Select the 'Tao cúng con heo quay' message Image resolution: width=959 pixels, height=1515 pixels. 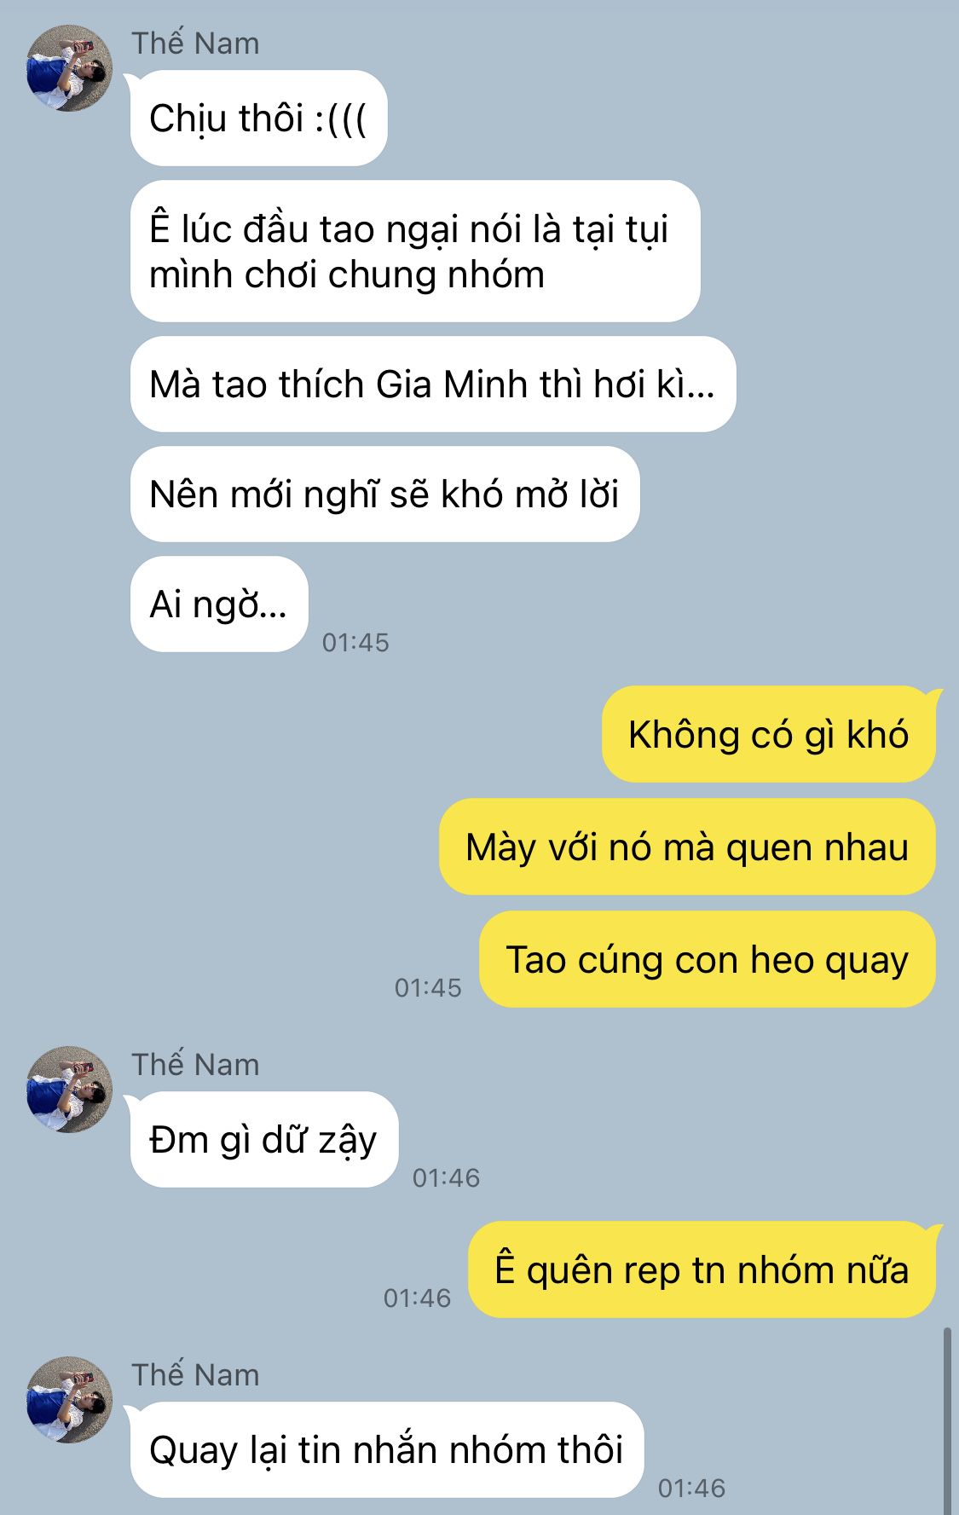point(707,960)
